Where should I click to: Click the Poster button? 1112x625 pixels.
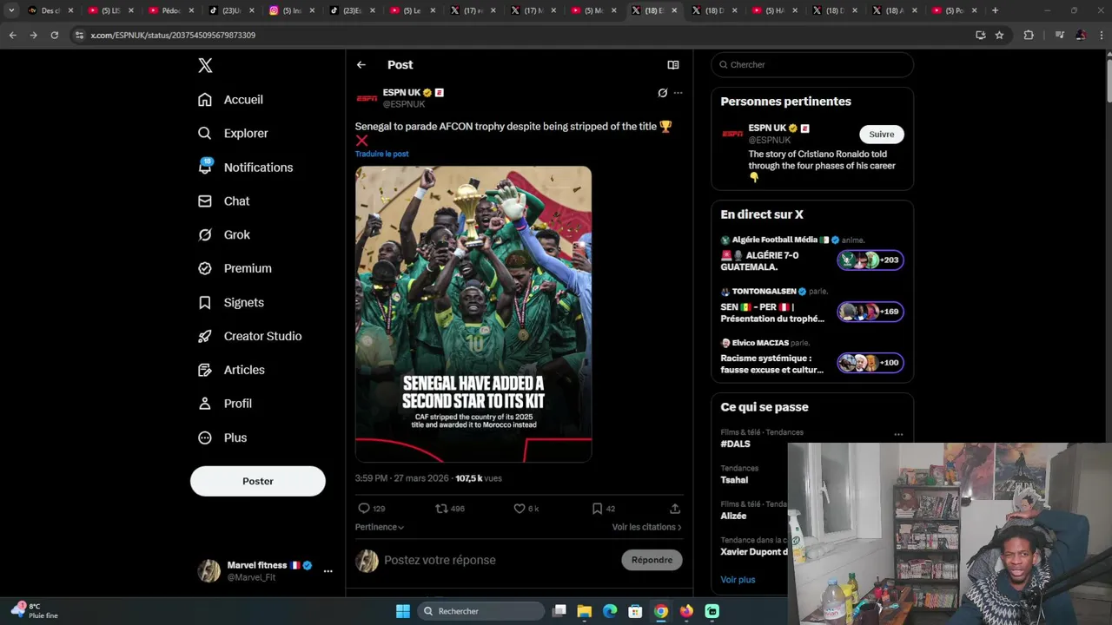(258, 481)
